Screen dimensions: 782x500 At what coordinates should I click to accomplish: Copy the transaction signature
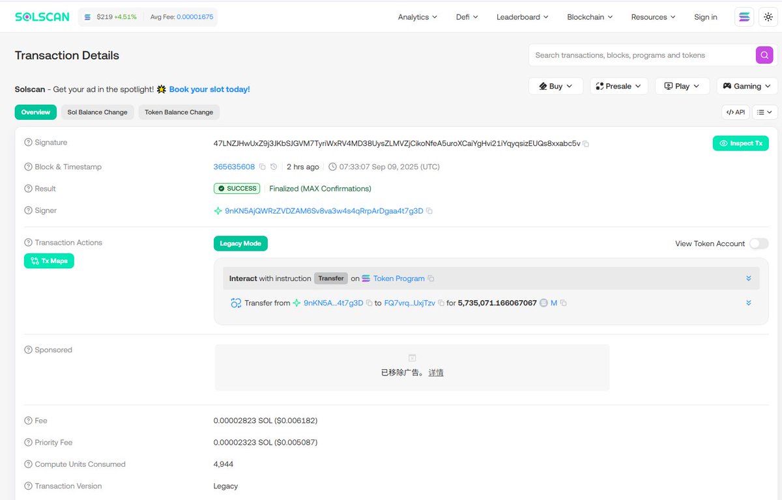(x=586, y=144)
